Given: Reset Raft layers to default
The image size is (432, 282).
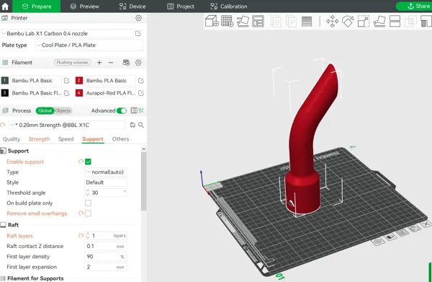Looking at the screenshot, I should pyautogui.click(x=81, y=236).
